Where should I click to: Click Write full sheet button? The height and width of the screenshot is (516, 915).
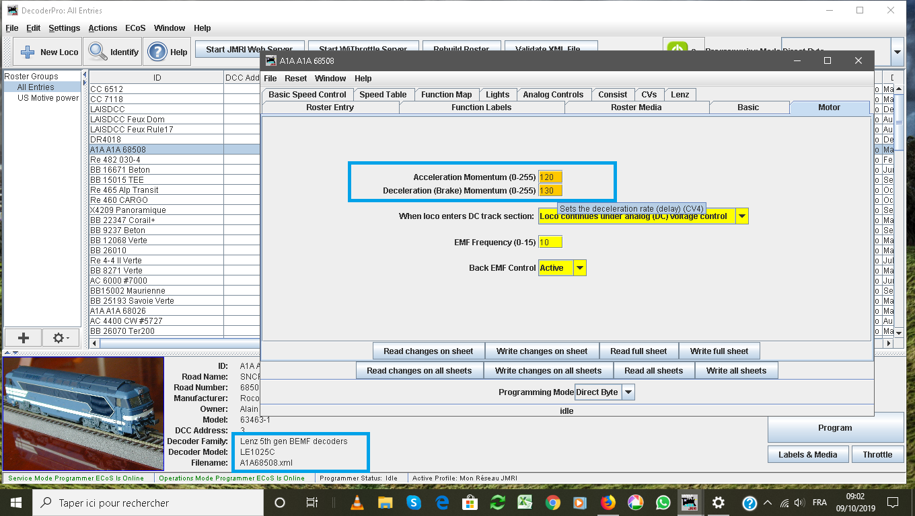click(x=719, y=351)
